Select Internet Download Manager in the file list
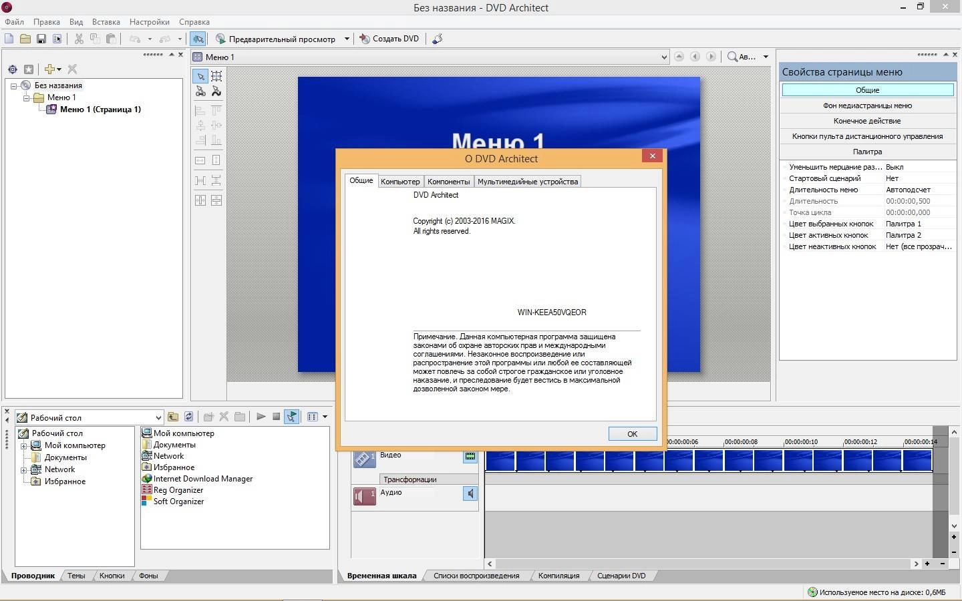962x601 pixels. point(197,479)
